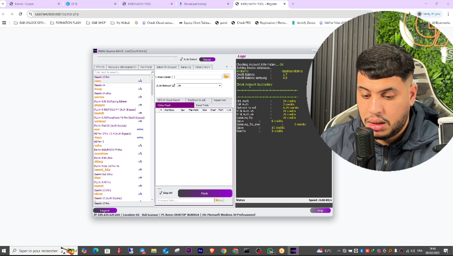Open the Check iCloud status bookmark

pyautogui.click(x=158, y=22)
